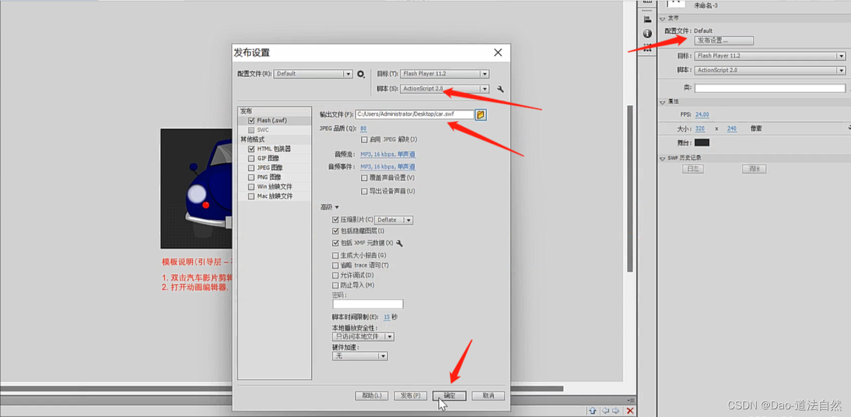The image size is (851, 417).
Task: Enable the 允许调试 checkbox
Action: click(335, 274)
